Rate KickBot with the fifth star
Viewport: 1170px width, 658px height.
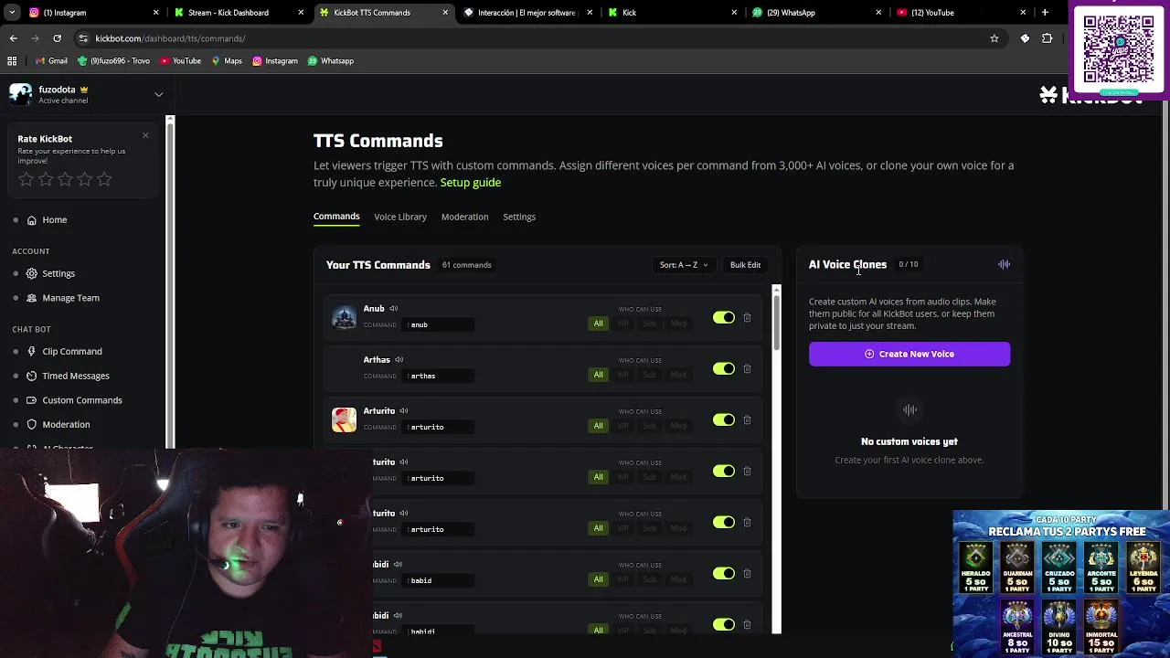coord(104,180)
